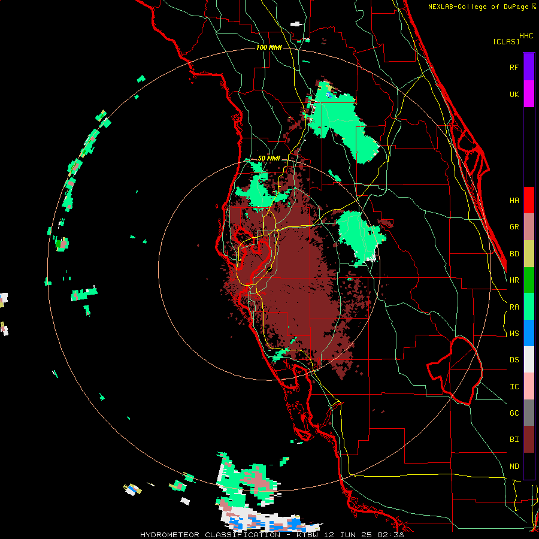The height and width of the screenshot is (539, 539).
Task: Click the RA light green legend swatch
Action: click(x=529, y=307)
